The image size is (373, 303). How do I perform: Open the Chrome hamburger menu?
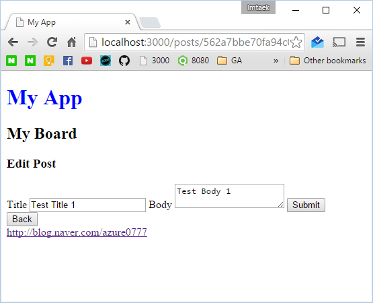360,42
